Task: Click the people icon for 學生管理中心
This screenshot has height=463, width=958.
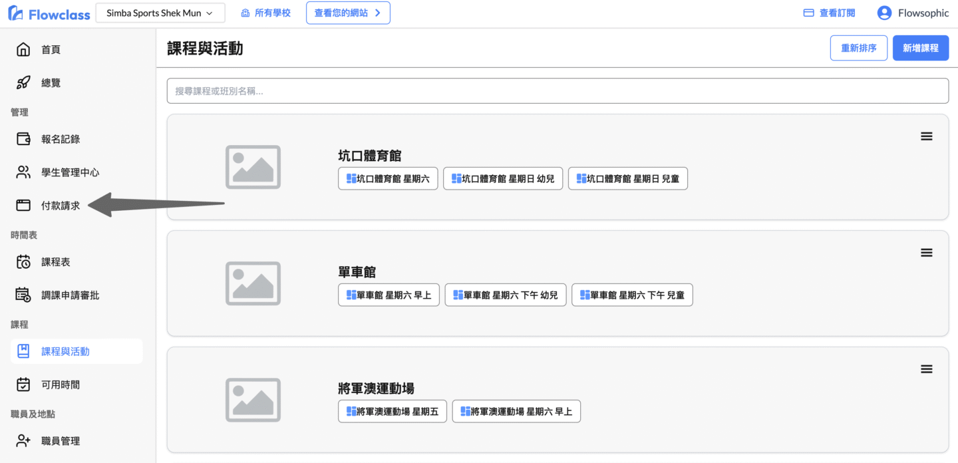Action: point(23,172)
